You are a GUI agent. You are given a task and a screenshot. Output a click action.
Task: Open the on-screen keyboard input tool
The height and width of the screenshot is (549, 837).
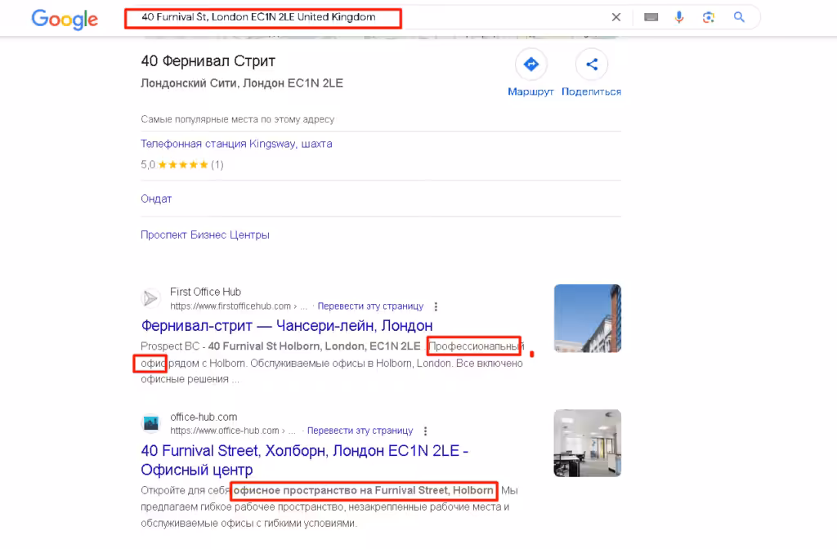click(651, 17)
